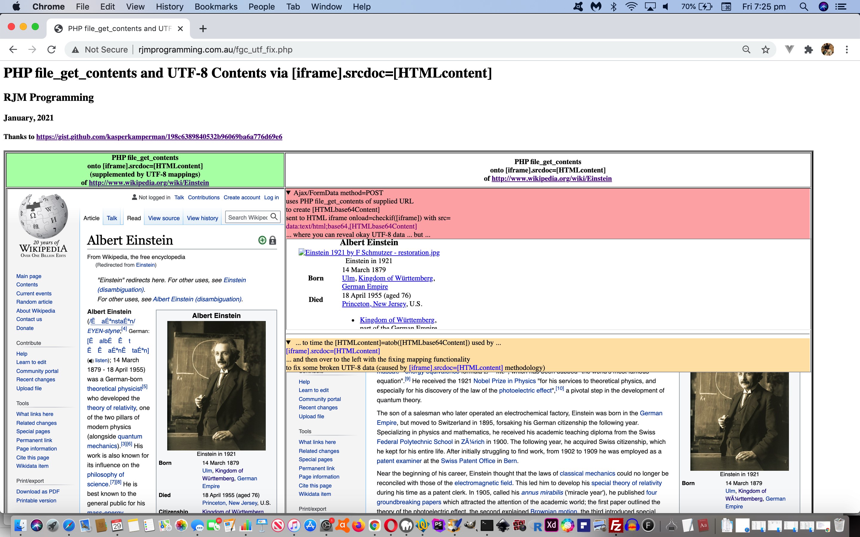
Task: Open the History menu
Action: point(170,7)
